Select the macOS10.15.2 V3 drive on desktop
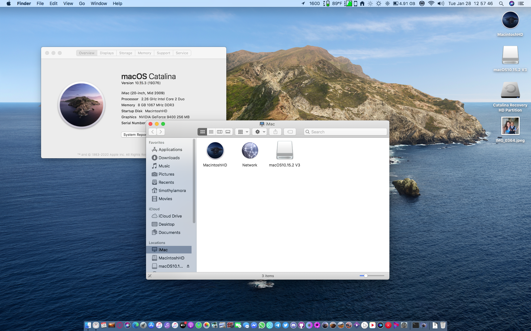This screenshot has width=531, height=331. 510,55
